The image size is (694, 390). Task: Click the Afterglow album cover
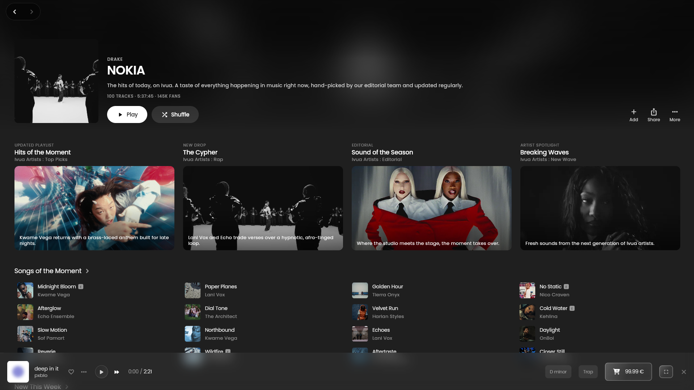pyautogui.click(x=25, y=312)
